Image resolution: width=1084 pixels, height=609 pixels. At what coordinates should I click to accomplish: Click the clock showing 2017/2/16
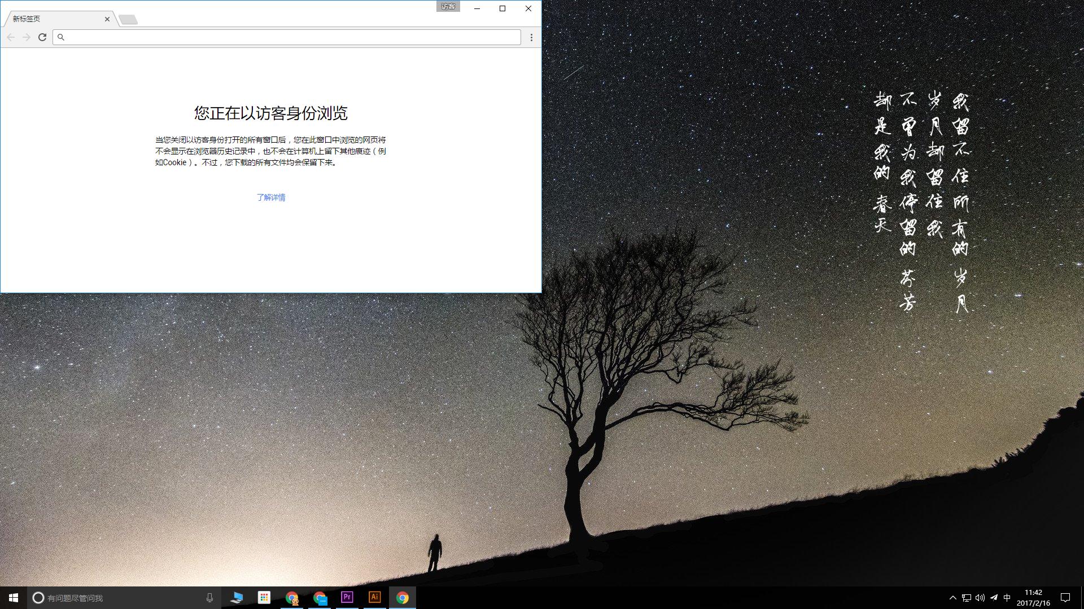(1034, 598)
